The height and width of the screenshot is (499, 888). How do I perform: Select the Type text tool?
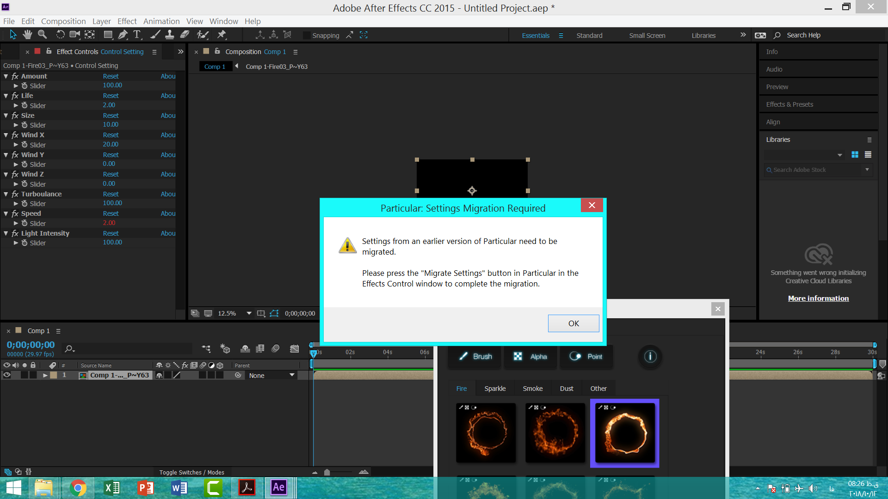[x=137, y=35]
